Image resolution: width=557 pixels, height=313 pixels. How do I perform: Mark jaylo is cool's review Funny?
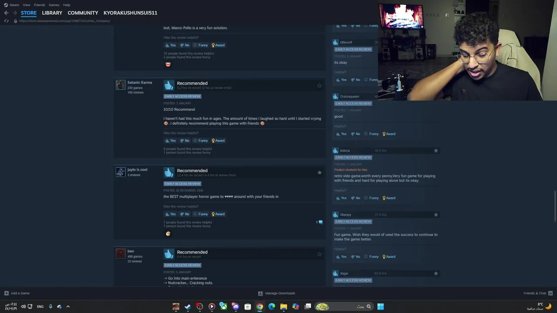coord(201,214)
